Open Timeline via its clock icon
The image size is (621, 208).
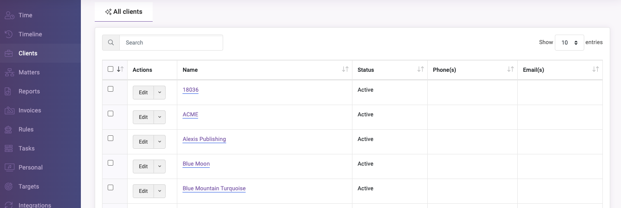pyautogui.click(x=10, y=34)
